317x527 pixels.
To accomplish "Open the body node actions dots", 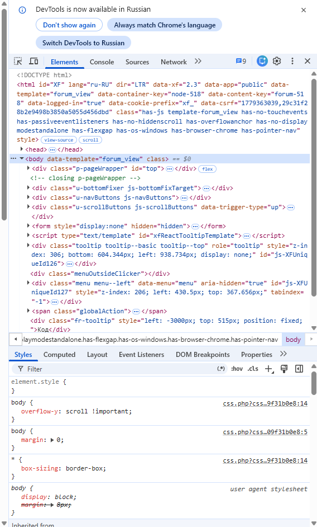I will (13, 158).
